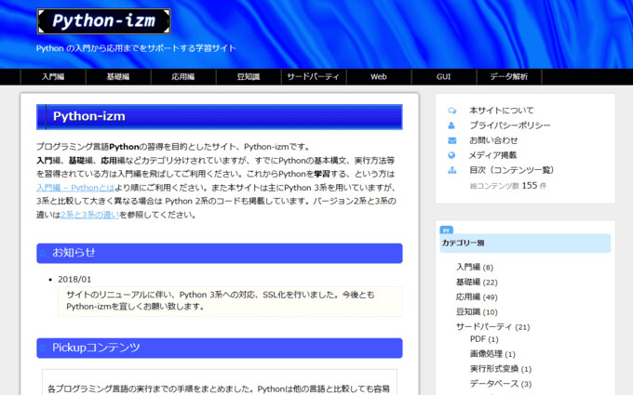The width and height of the screenshot is (633, 395).
Task: Click the site tagline Python の入門から応用まで
Action: pos(136,48)
